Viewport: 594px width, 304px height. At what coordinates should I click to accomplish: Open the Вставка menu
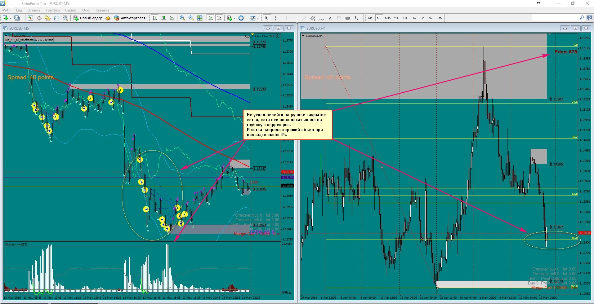[x=34, y=10]
